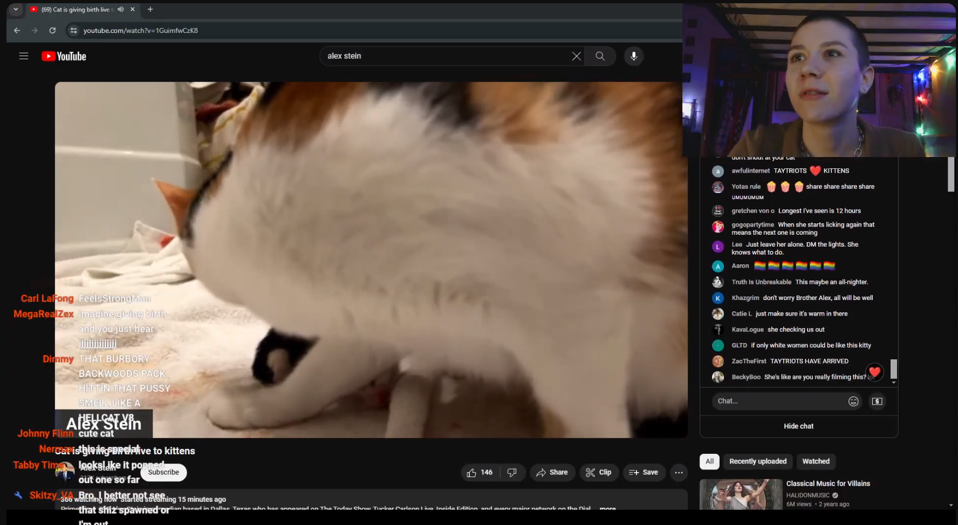Click chat message 'just make sure it's warm in there'
The image size is (958, 525).
pos(802,314)
